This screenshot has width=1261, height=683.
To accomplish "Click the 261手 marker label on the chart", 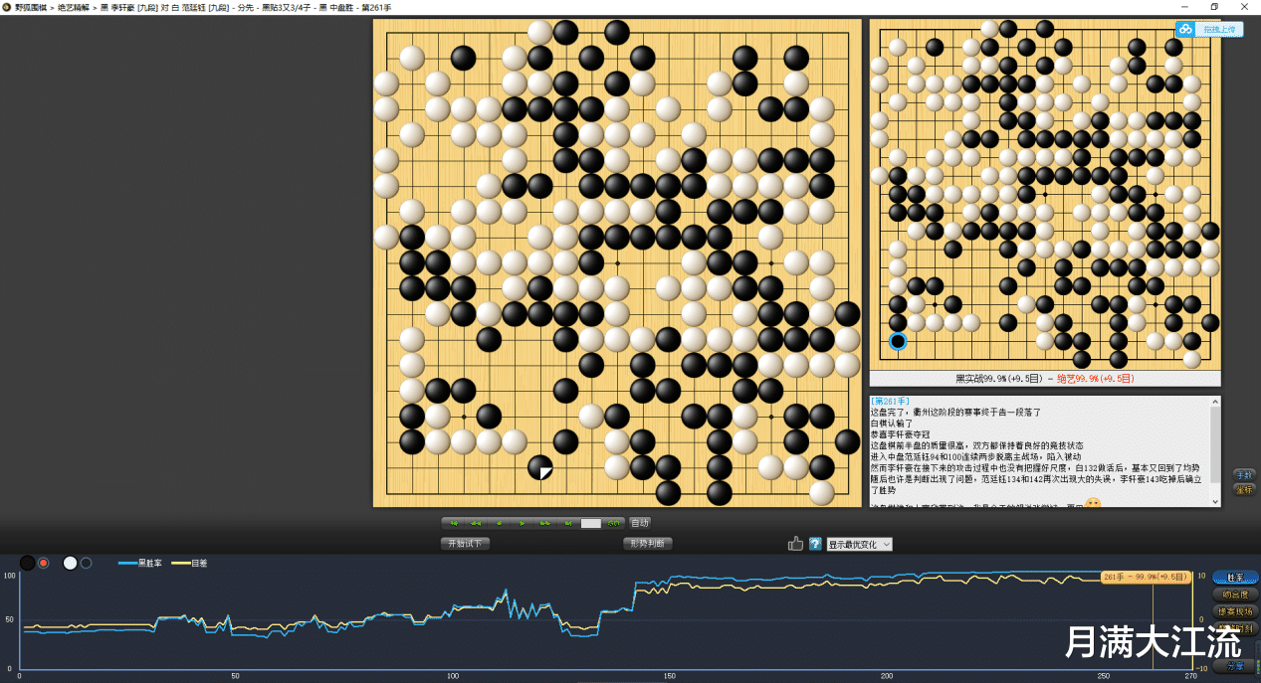I will [x=1146, y=577].
